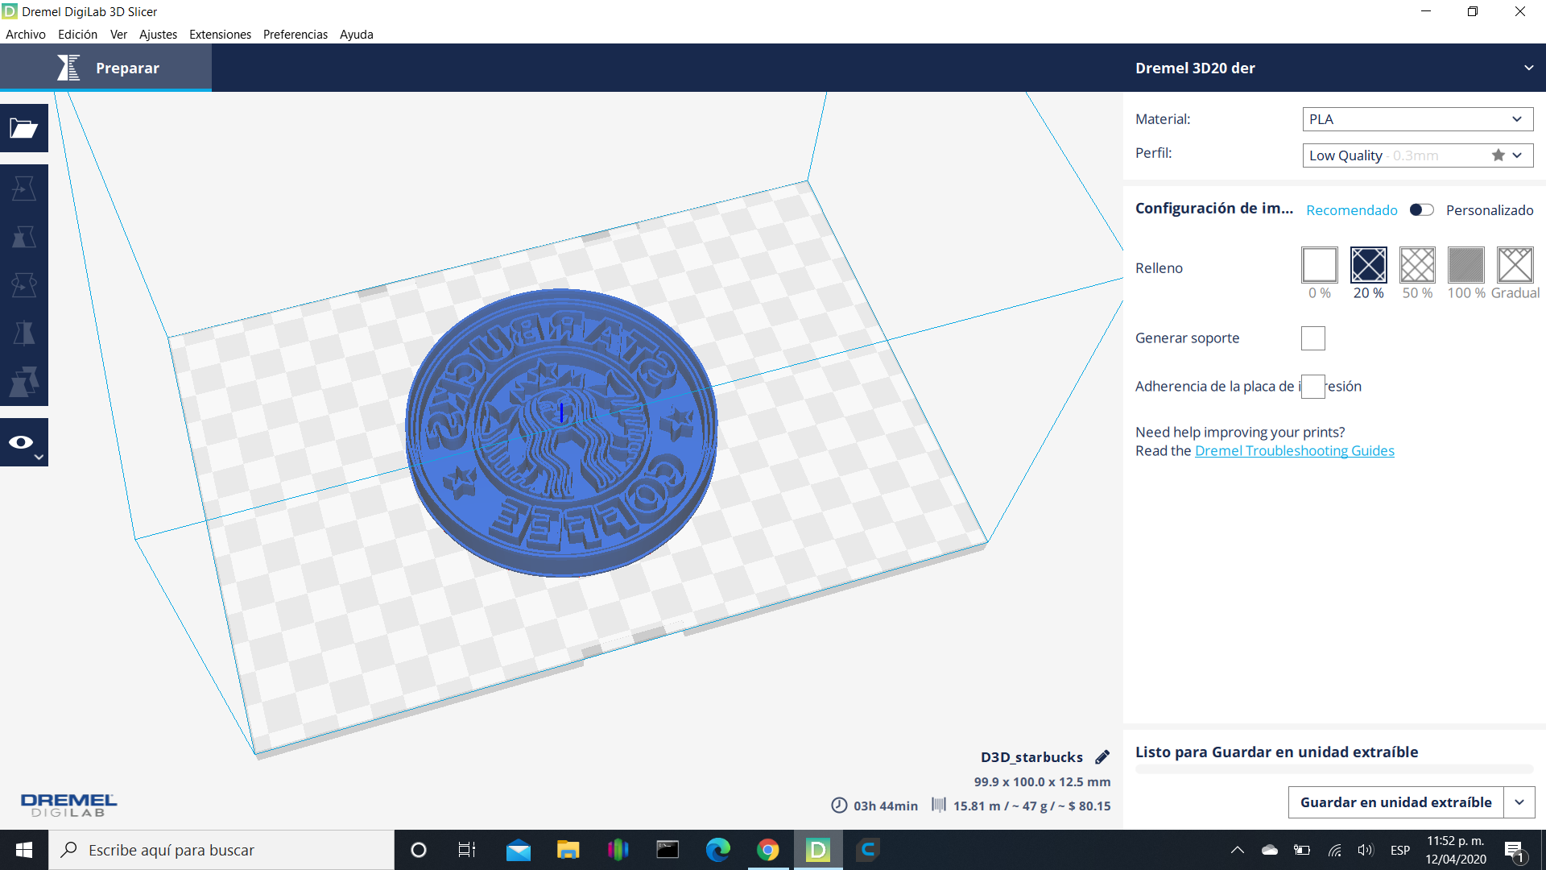Image resolution: width=1546 pixels, height=870 pixels.
Task: Select the Scale tool in sidebar
Action: (x=24, y=237)
